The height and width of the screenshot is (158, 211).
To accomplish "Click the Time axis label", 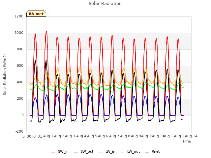I will click(x=187, y=141).
